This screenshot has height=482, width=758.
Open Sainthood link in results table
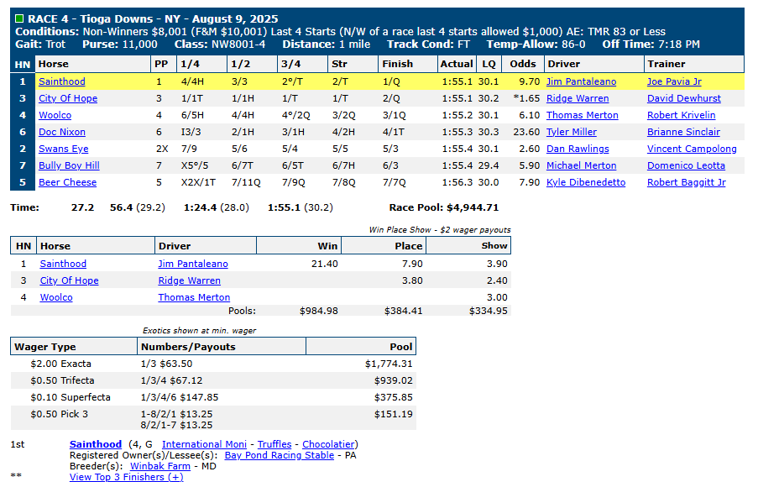coord(62,81)
